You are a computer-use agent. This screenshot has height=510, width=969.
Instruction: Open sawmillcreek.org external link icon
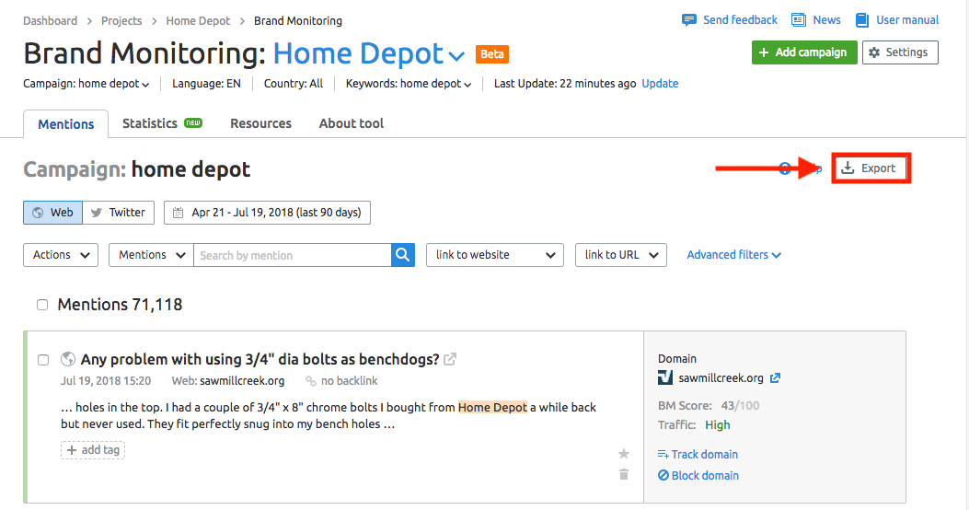(x=775, y=377)
